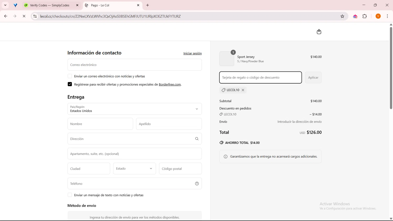Click the colorful extension icon in the toolbar
Screen dimensions: 393x221
[x=355, y=16]
